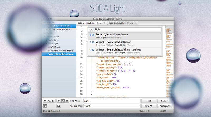The width and height of the screenshot is (211, 117).
Task: Toggle highlight matches icon in replace row
Action: [59, 106]
